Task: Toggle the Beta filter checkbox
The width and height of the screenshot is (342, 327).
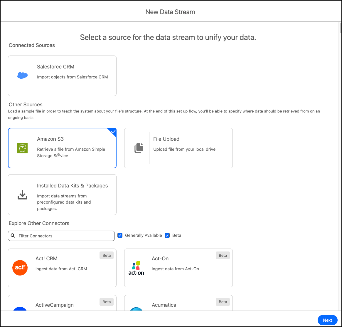Action: click(x=167, y=235)
